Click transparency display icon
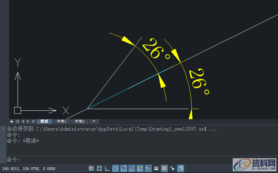 click(164, 168)
